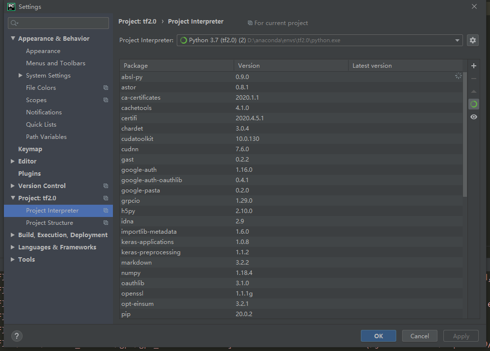Image resolution: width=490 pixels, height=351 pixels.
Task: Click the project-level icon beside Version Control
Action: pyautogui.click(x=106, y=186)
